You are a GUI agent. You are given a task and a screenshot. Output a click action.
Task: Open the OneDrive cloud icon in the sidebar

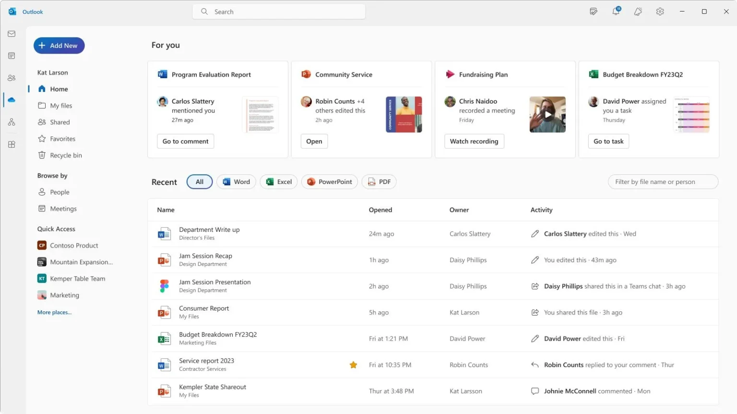[12, 100]
